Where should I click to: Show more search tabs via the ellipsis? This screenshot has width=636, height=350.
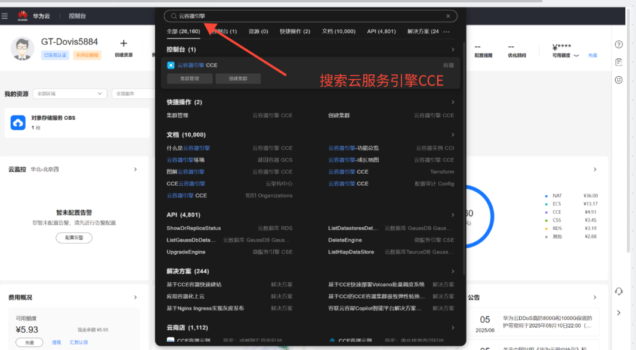[x=446, y=32]
